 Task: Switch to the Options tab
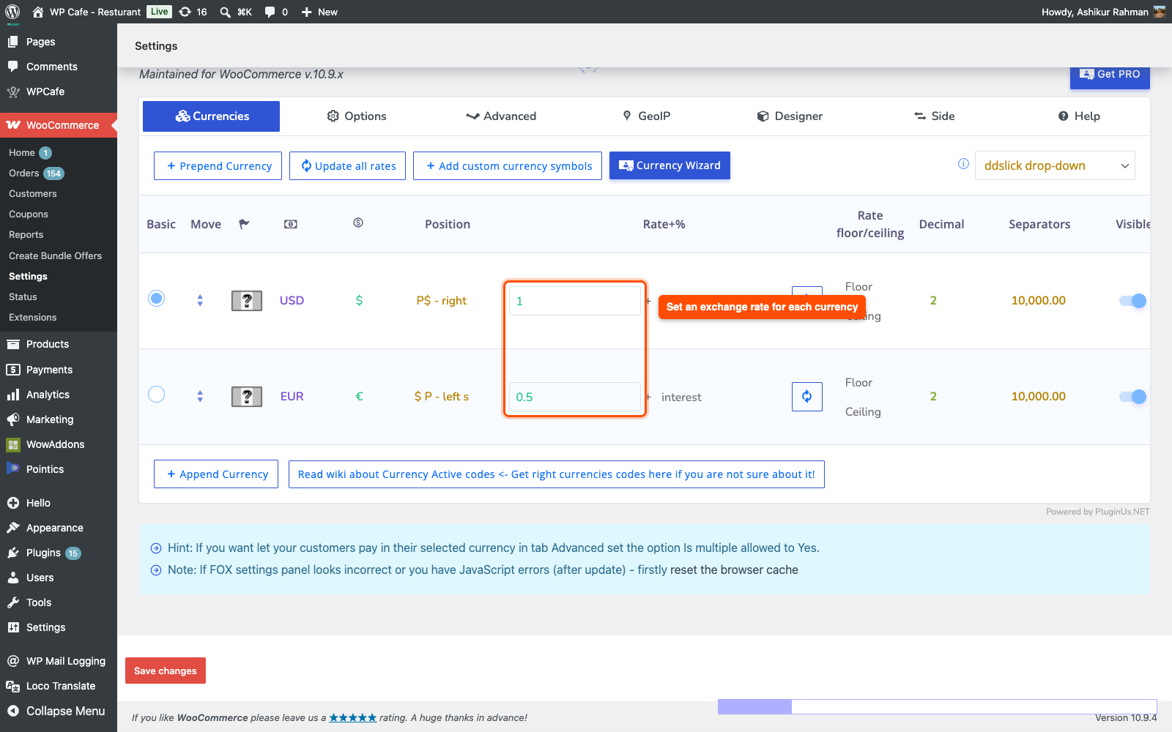tap(357, 116)
